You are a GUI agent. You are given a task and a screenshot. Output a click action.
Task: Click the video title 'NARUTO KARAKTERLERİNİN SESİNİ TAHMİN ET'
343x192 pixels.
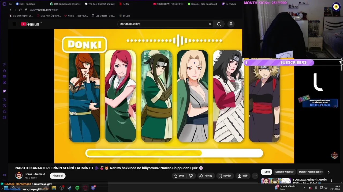(54, 168)
